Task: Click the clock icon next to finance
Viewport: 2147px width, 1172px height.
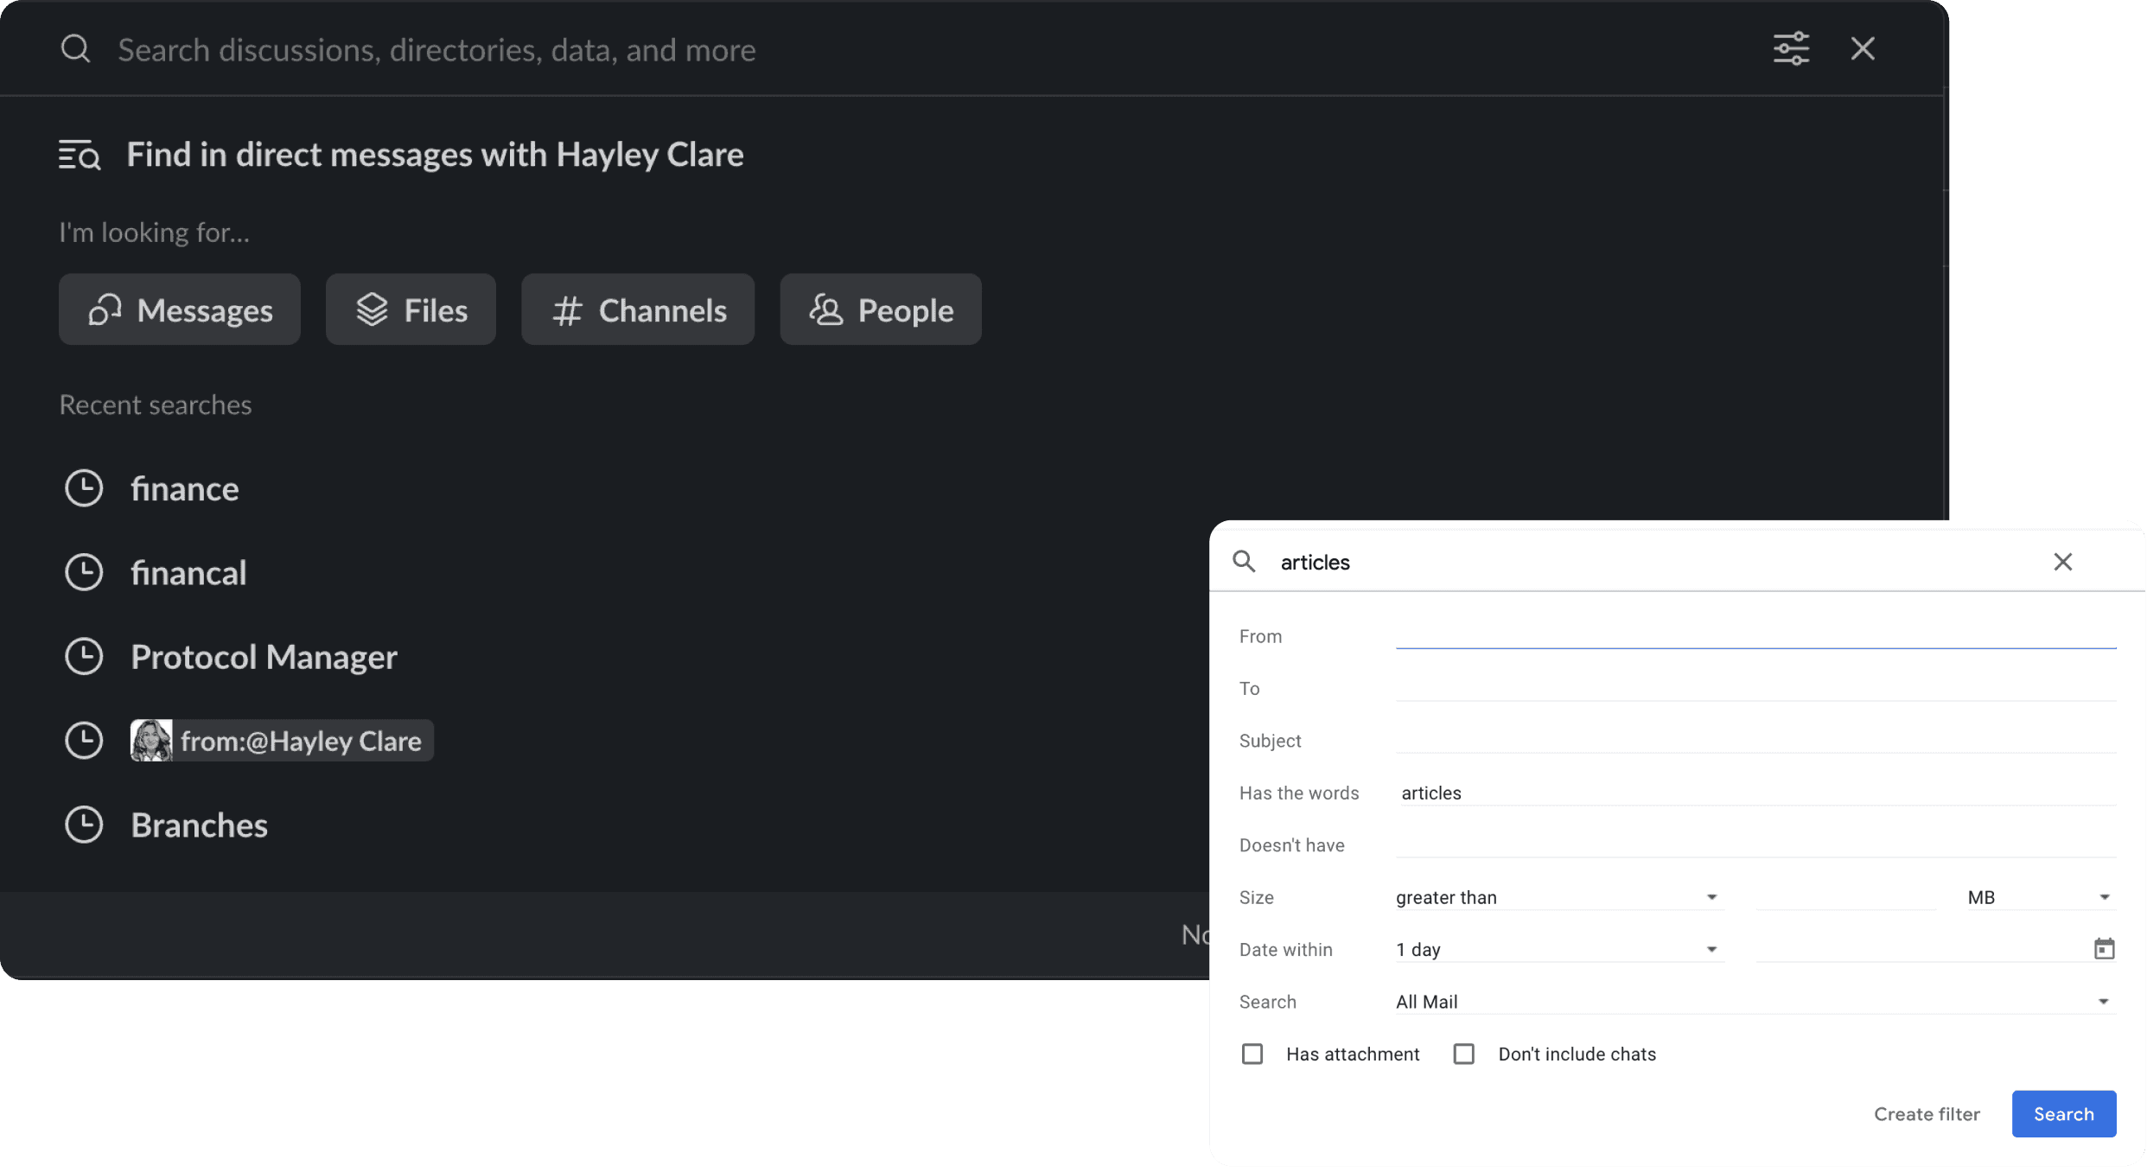Action: point(84,488)
